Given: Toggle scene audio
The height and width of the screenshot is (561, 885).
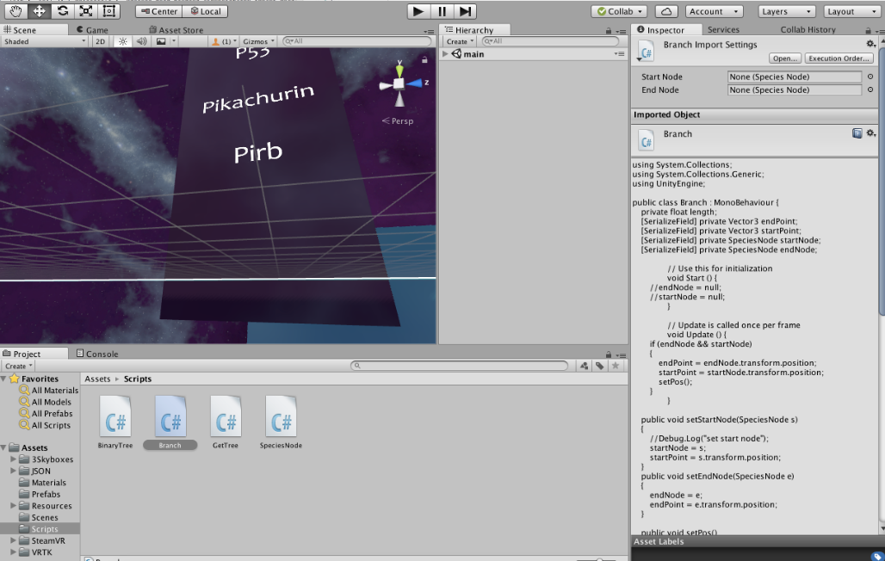Looking at the screenshot, I should (x=141, y=41).
